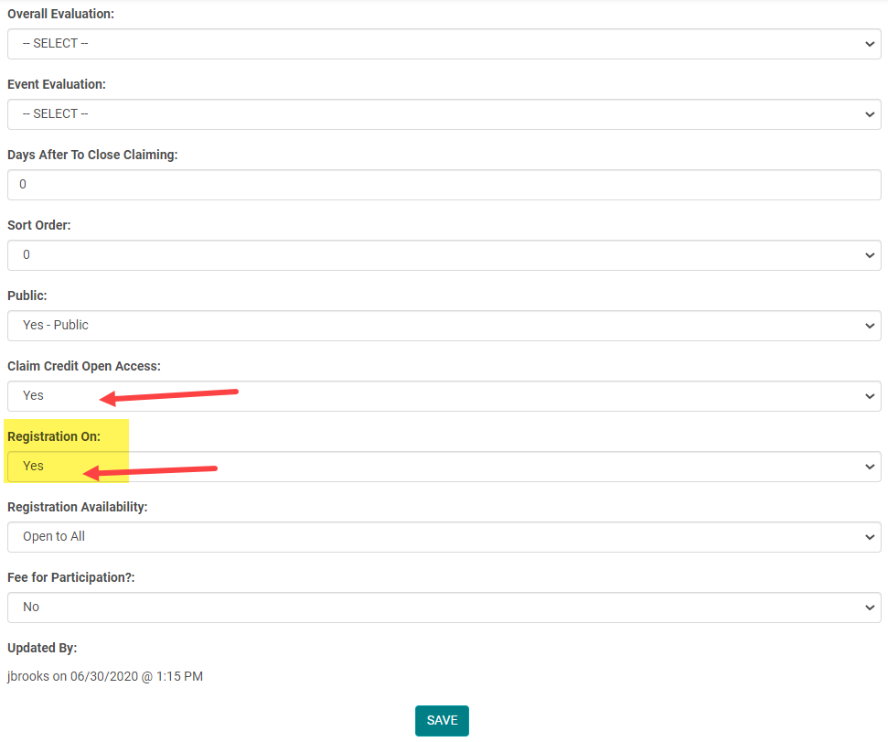Screen dimensions: 888x742
Task: Click the 'Registration Availability:' label
Action: click(x=78, y=507)
